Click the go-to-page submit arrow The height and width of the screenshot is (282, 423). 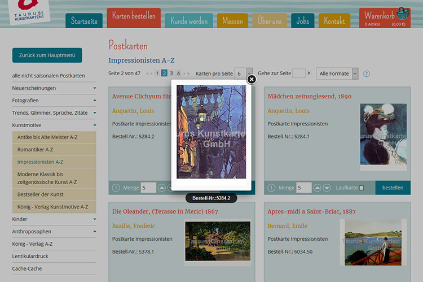[x=309, y=73]
